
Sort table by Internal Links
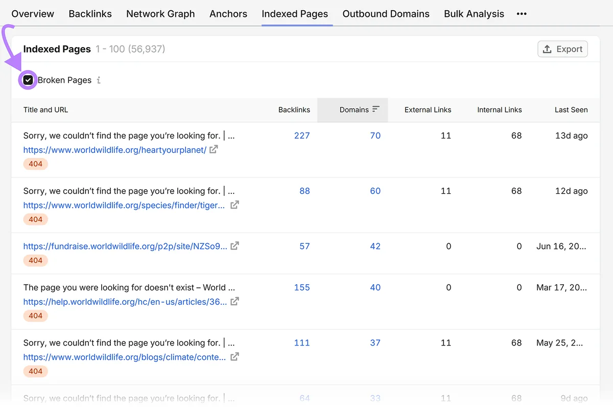point(500,109)
